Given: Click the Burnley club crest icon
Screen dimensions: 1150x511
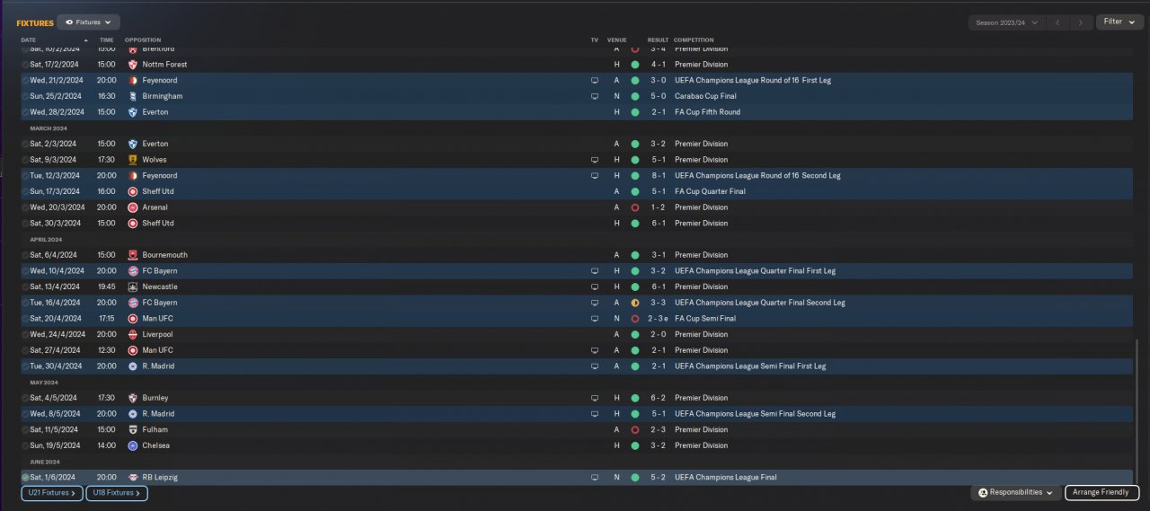Looking at the screenshot, I should pyautogui.click(x=132, y=398).
